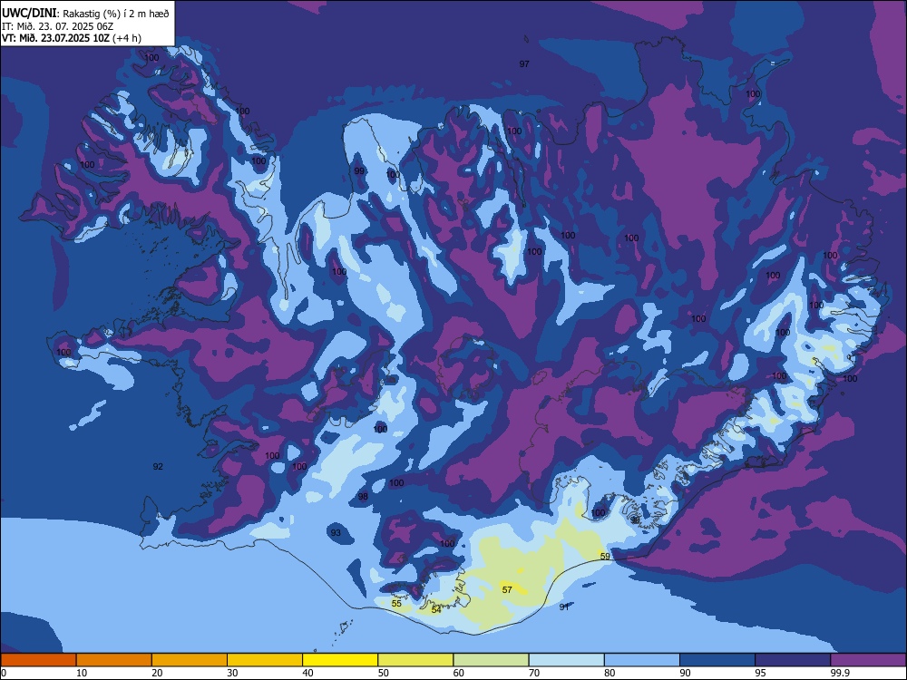
Task: Select the legend scale label "99.9"
Action: point(839,673)
